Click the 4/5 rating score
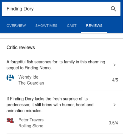The height and width of the screenshot is (135, 124). point(115,80)
